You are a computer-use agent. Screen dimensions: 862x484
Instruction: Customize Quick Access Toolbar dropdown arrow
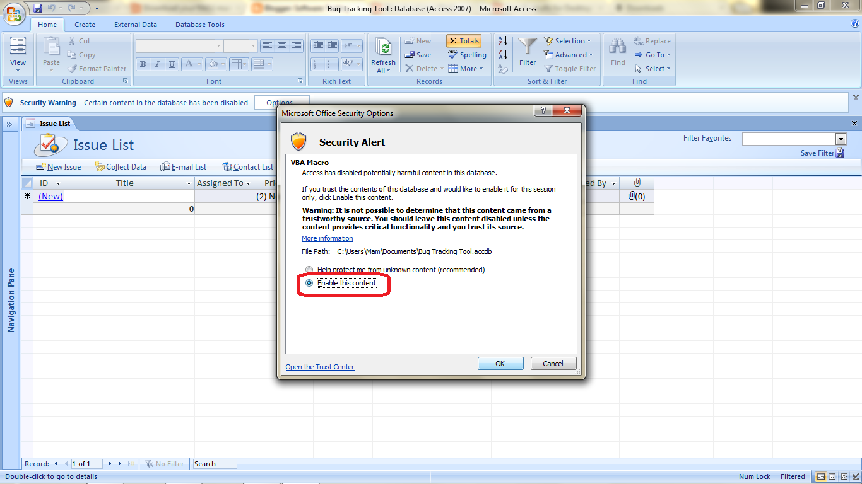(97, 8)
